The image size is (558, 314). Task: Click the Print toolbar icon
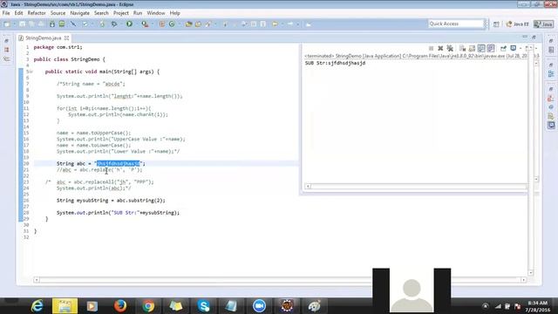pos(41,24)
